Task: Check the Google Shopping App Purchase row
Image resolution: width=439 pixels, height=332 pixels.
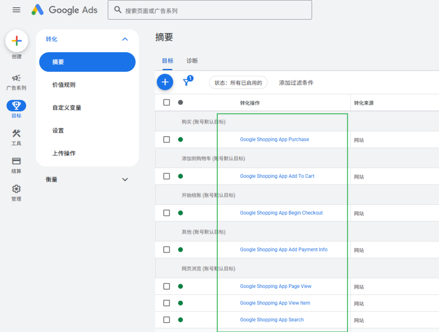Action: [167, 139]
